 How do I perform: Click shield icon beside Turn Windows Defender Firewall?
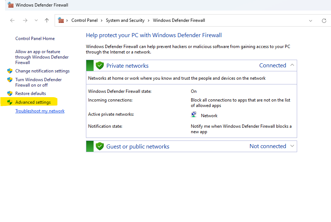pyautogui.click(x=10, y=80)
